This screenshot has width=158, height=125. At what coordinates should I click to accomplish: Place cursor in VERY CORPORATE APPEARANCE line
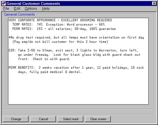60,20
